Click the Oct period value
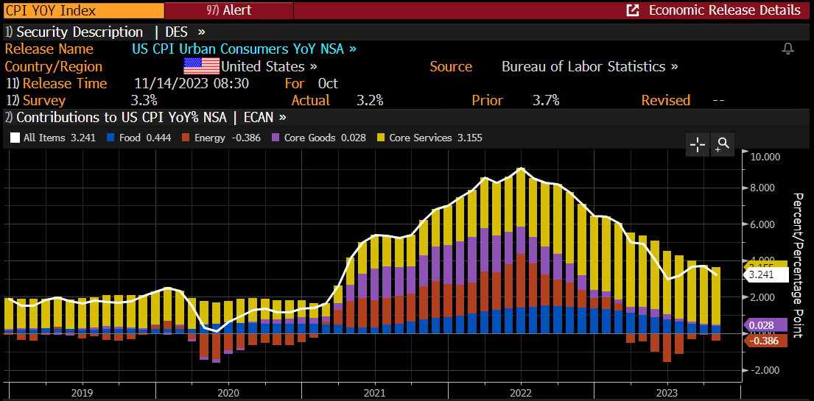The height and width of the screenshot is (401, 814). click(328, 84)
